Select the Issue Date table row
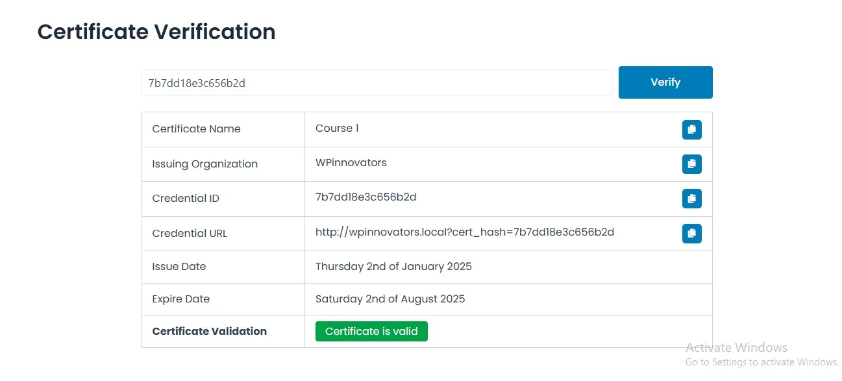 coord(427,266)
